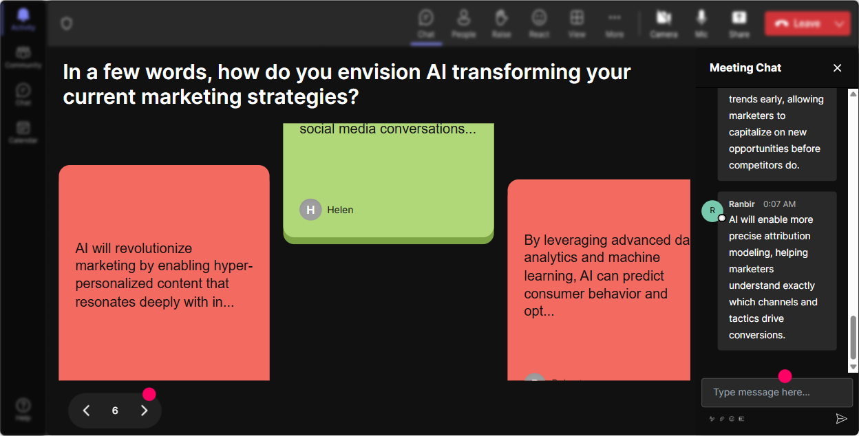Click the 0:07 AM message timestamp
Image resolution: width=859 pixels, height=436 pixels.
pyautogui.click(x=779, y=204)
